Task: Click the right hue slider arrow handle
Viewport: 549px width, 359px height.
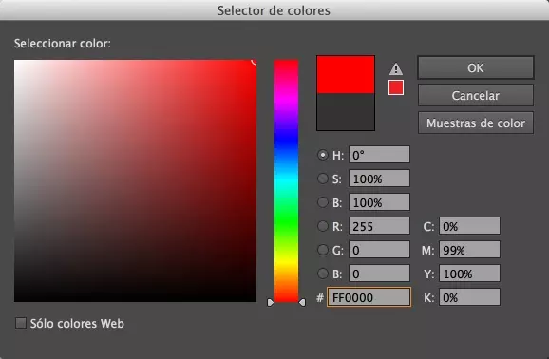Action: click(x=302, y=302)
